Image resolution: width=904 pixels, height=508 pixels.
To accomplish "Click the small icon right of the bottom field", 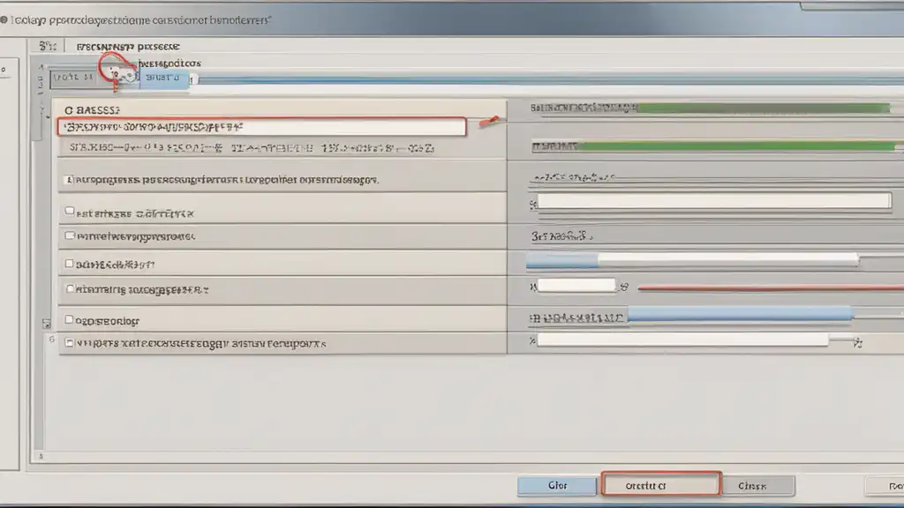I will click(858, 343).
